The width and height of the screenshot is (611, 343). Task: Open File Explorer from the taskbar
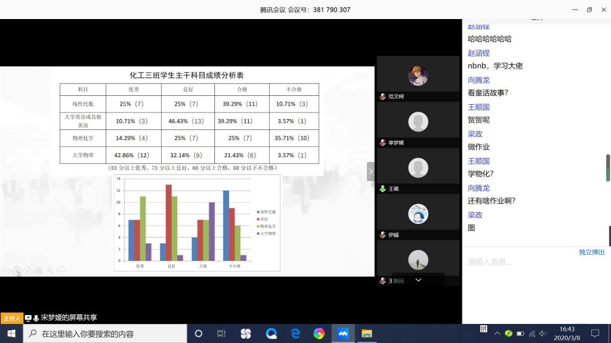pos(367,333)
